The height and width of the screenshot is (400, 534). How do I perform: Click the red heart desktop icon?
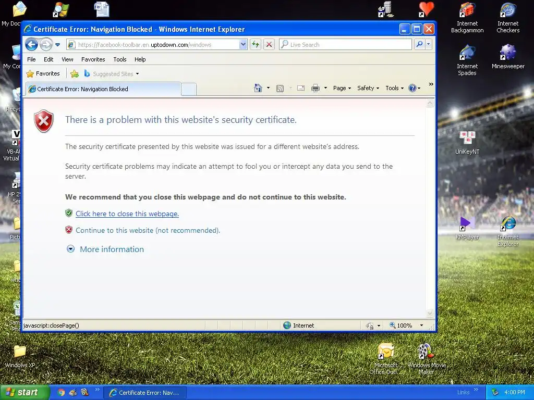coord(426,9)
